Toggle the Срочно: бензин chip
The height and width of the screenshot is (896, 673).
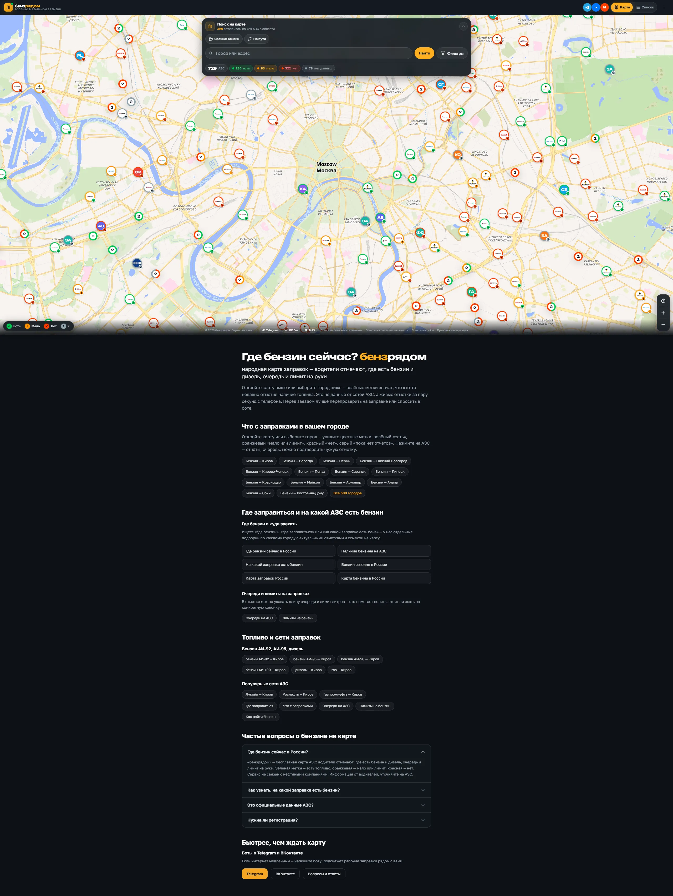pyautogui.click(x=224, y=39)
